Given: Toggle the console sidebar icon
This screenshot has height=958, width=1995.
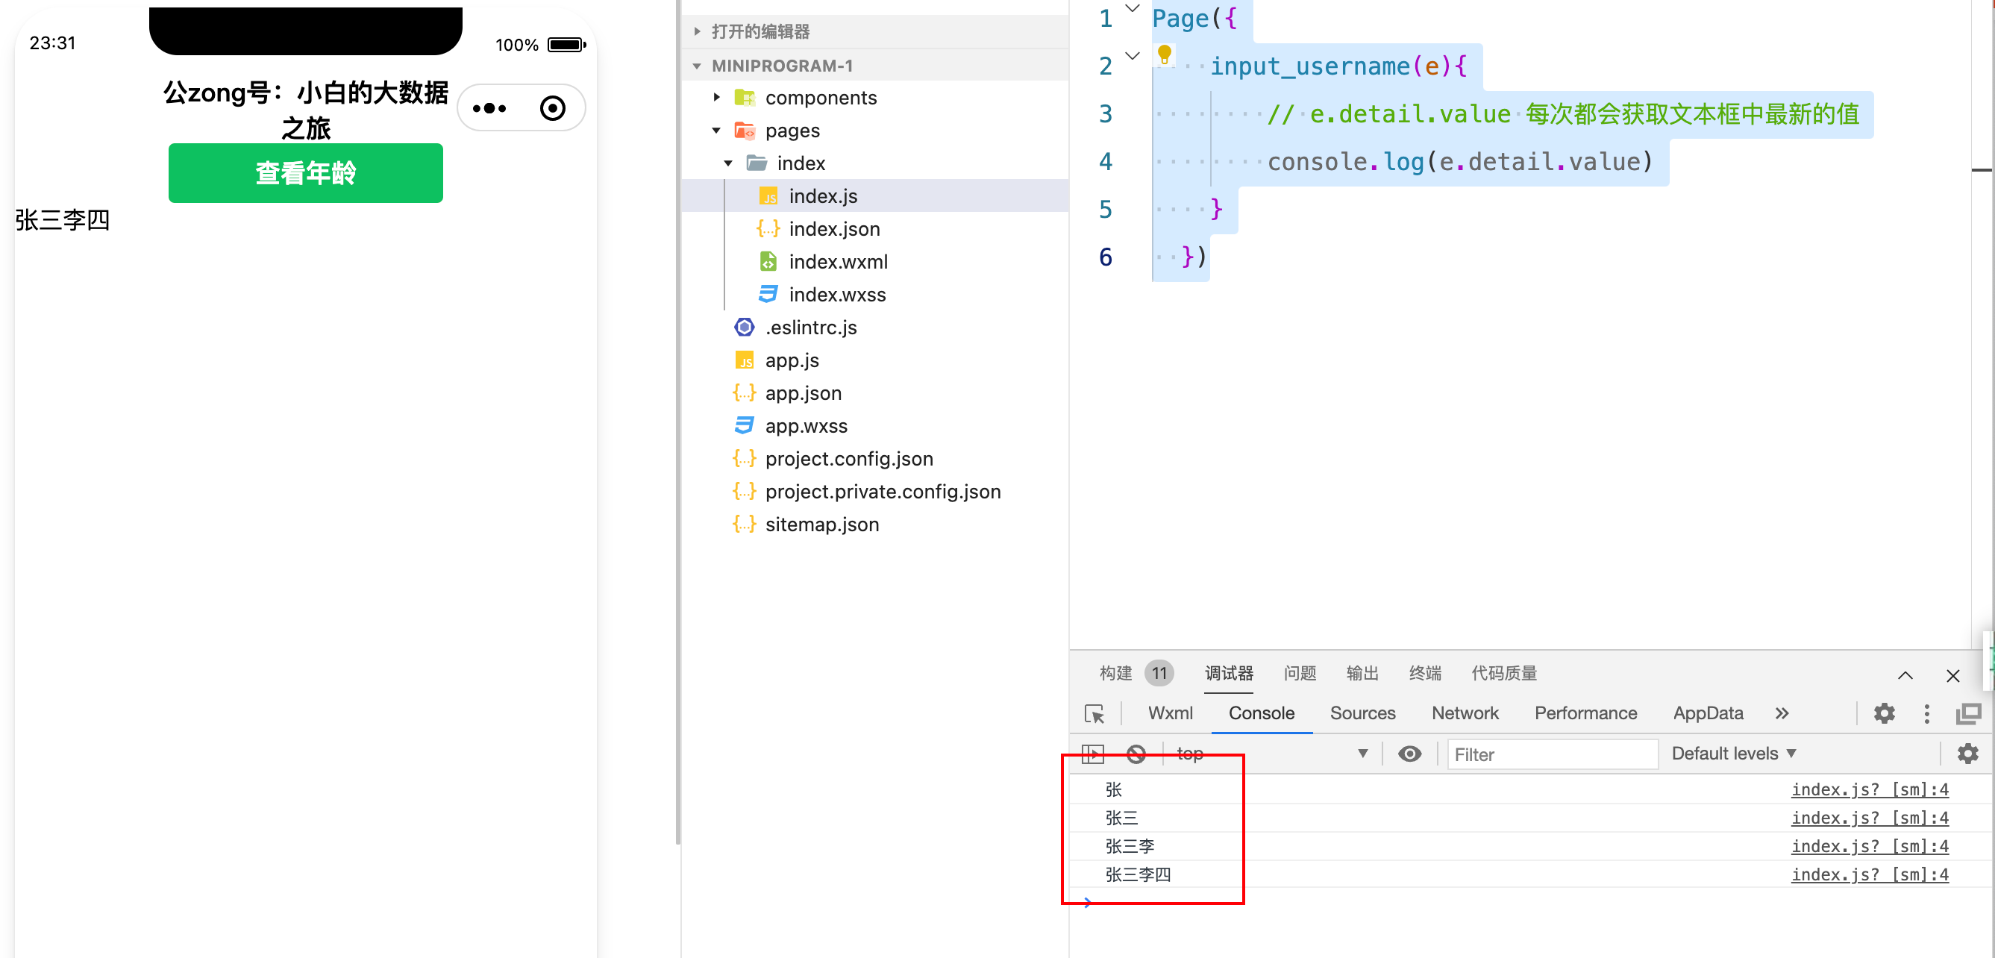Looking at the screenshot, I should coord(1093,754).
